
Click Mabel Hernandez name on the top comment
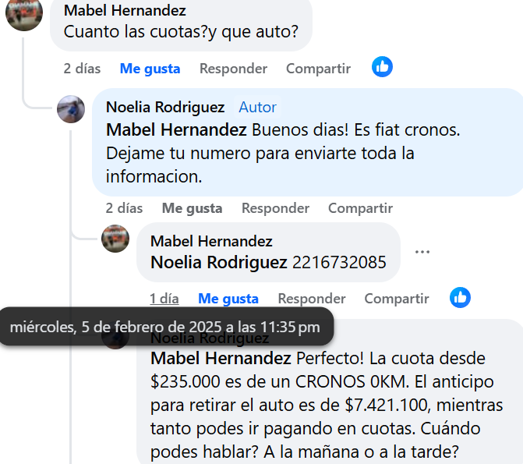(125, 11)
